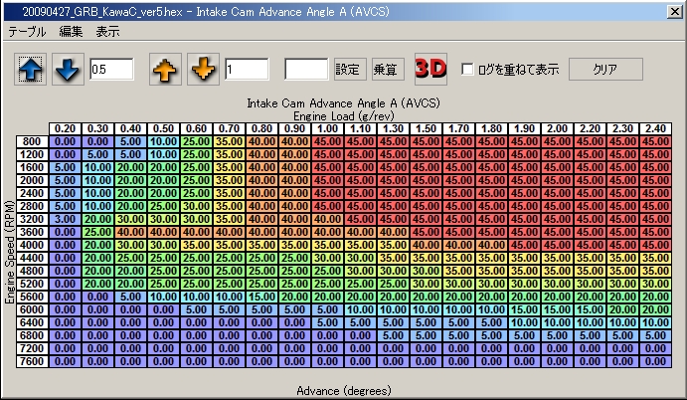Click the orange up arrow button
Screen dimensions: 687x400
click(165, 70)
